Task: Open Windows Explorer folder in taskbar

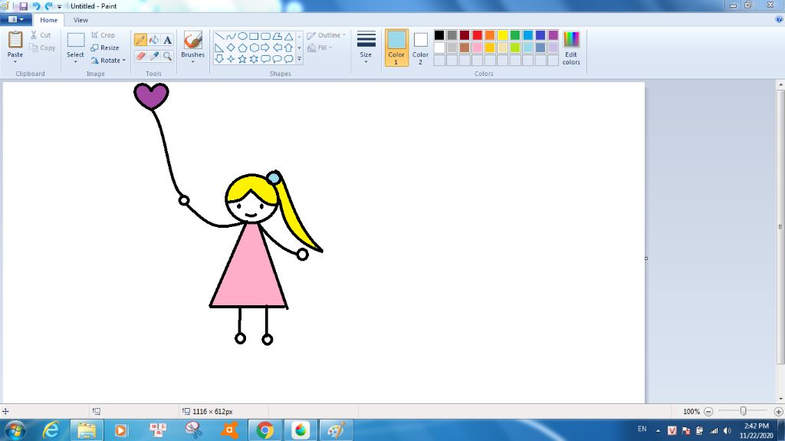Action: click(87, 430)
